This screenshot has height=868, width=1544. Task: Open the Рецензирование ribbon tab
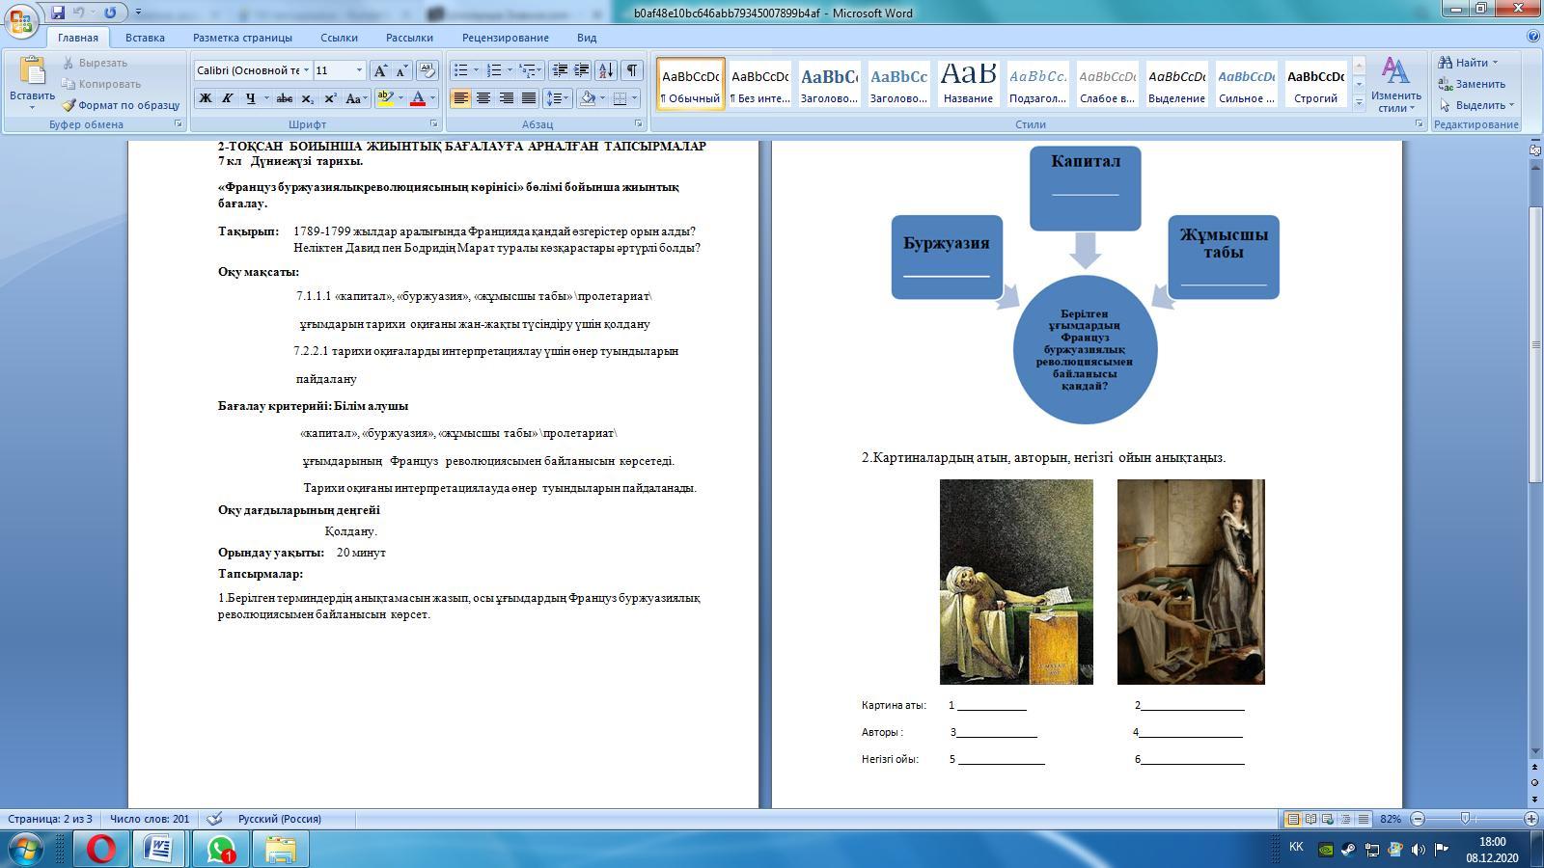505,38
